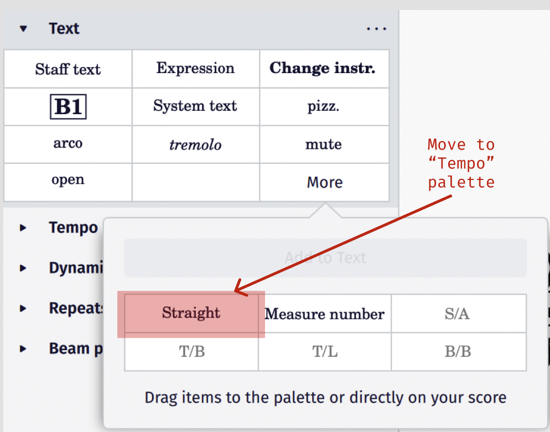Select the S/A text item
The height and width of the screenshot is (432, 550).
click(x=459, y=313)
